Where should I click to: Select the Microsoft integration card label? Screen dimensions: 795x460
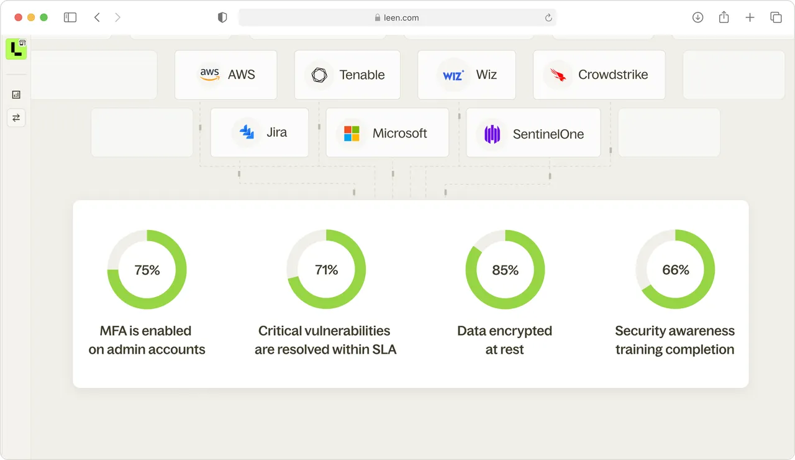pos(400,133)
